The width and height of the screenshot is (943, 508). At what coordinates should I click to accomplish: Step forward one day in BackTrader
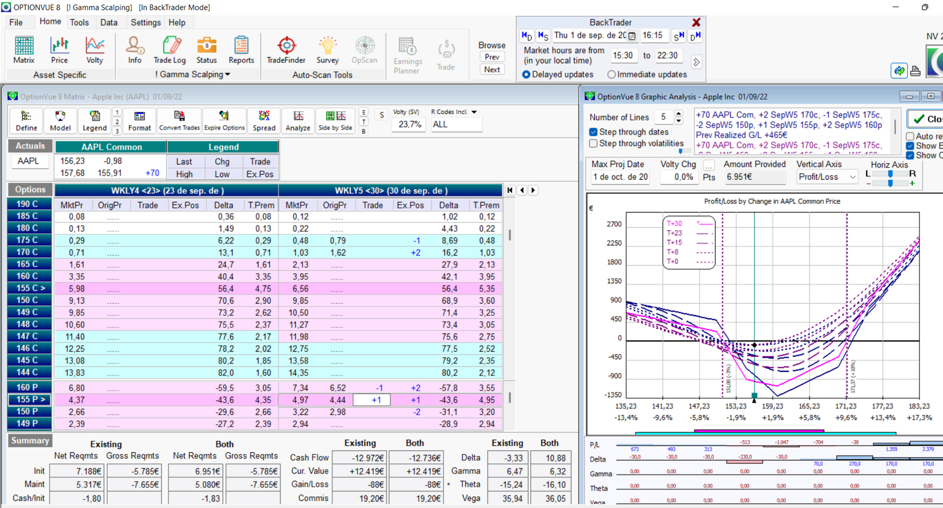696,36
